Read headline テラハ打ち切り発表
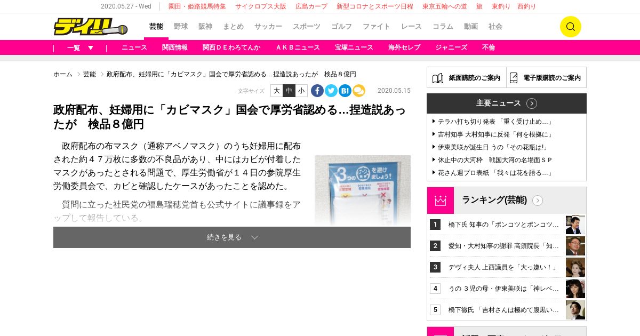 coord(495,122)
